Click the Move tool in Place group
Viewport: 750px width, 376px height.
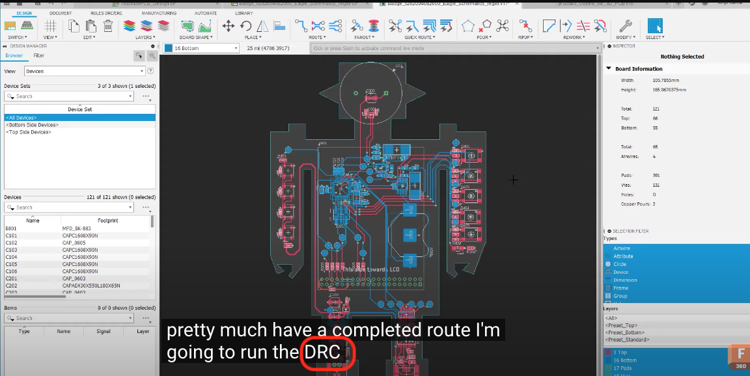(x=229, y=26)
